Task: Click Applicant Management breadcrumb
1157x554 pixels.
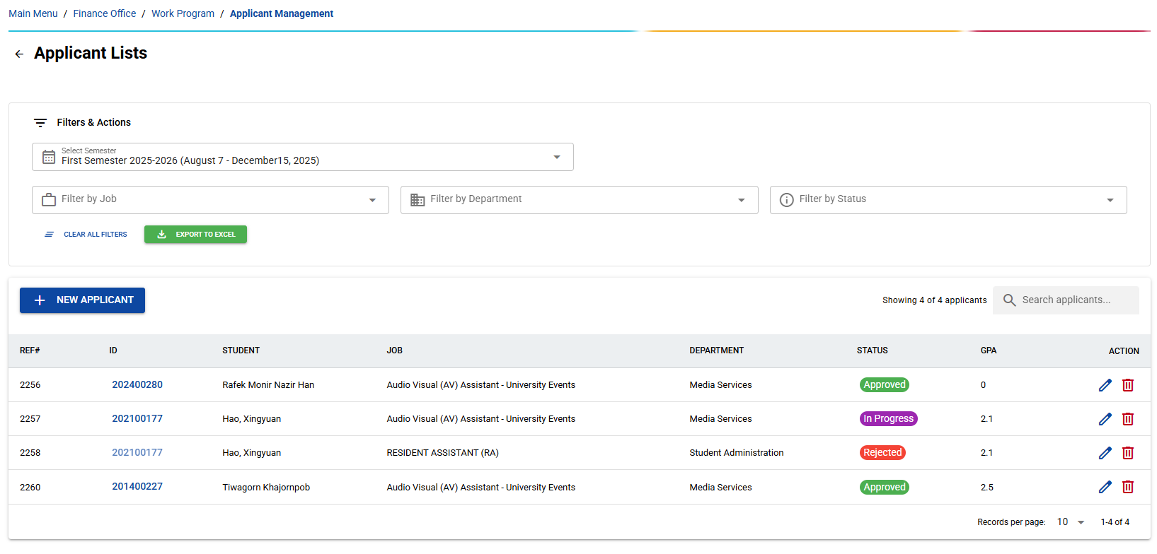Action: pos(282,13)
